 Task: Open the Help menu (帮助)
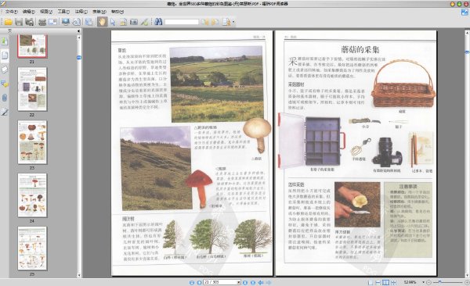[117, 12]
